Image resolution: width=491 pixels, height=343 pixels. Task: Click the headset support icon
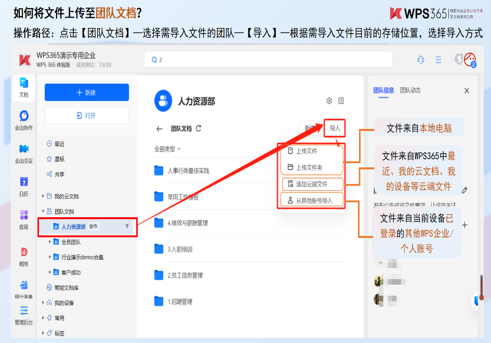click(421, 60)
